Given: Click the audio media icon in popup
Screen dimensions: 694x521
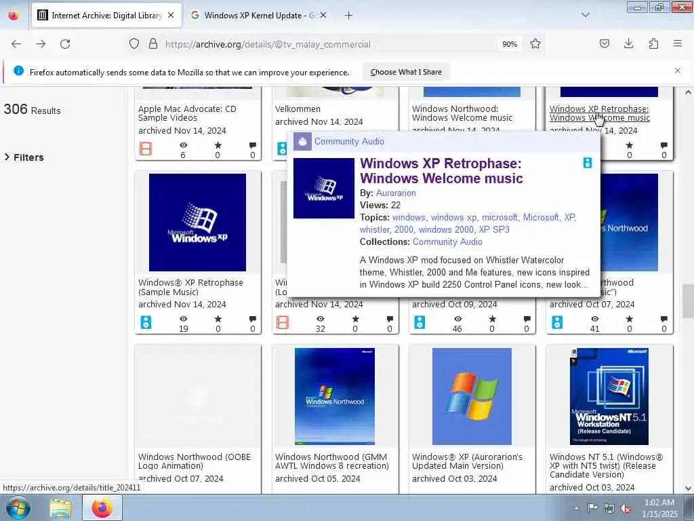Looking at the screenshot, I should 588,163.
